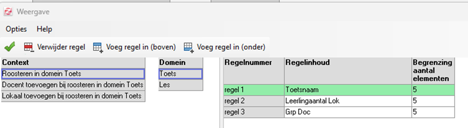The height and width of the screenshot is (128, 468).
Task: Click the Verwijder regel table icon
Action: 28,47
